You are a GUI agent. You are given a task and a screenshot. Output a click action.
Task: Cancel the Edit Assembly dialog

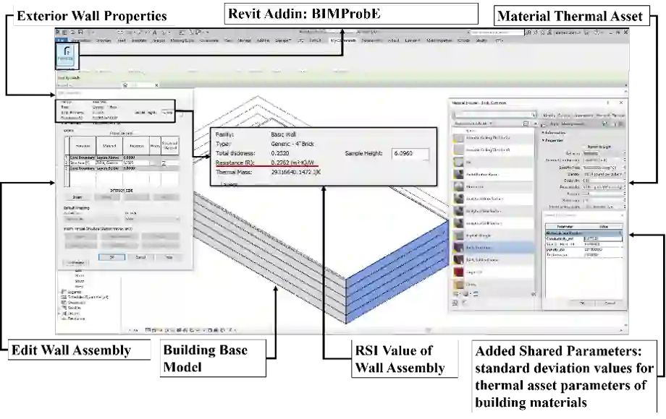[140, 257]
